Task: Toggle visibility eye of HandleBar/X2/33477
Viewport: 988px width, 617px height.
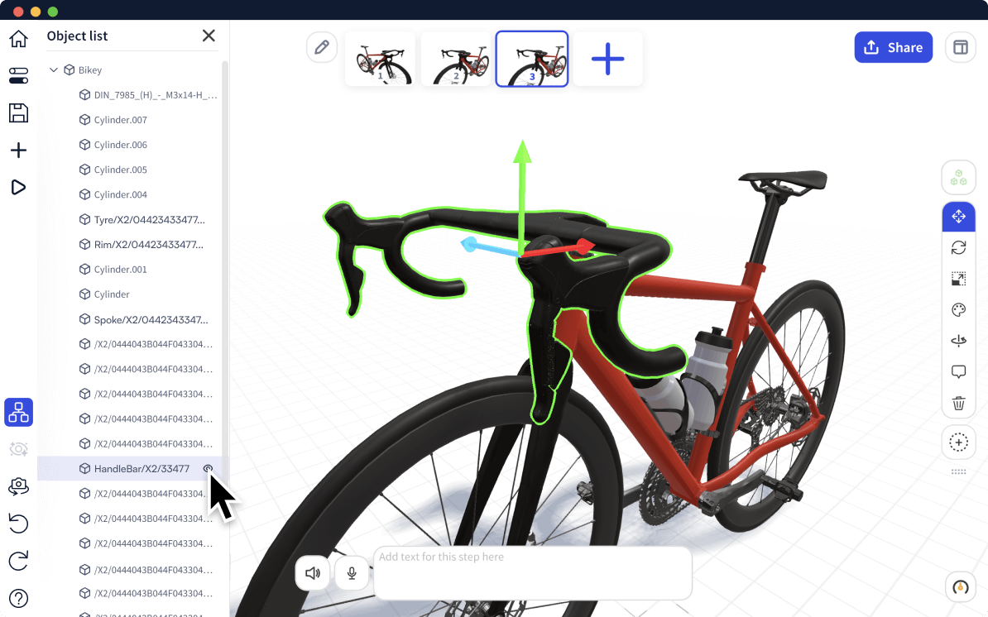Action: point(208,468)
